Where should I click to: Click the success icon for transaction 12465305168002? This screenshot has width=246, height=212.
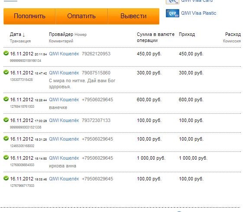pos(6,138)
